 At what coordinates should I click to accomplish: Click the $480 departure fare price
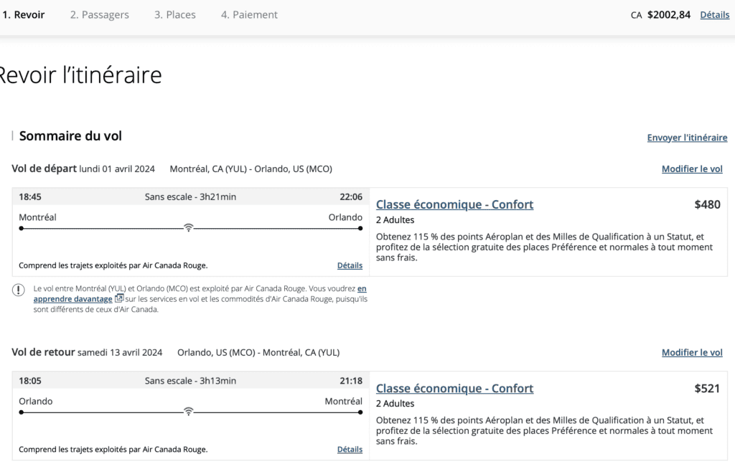coord(707,204)
